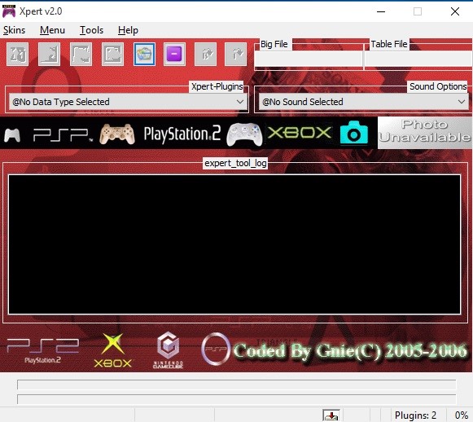Minimize the Xpert v2.0 window

click(381, 11)
